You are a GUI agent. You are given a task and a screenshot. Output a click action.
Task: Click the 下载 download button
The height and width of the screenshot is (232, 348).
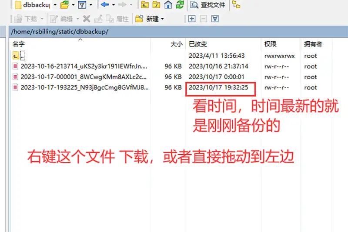coord(25,19)
